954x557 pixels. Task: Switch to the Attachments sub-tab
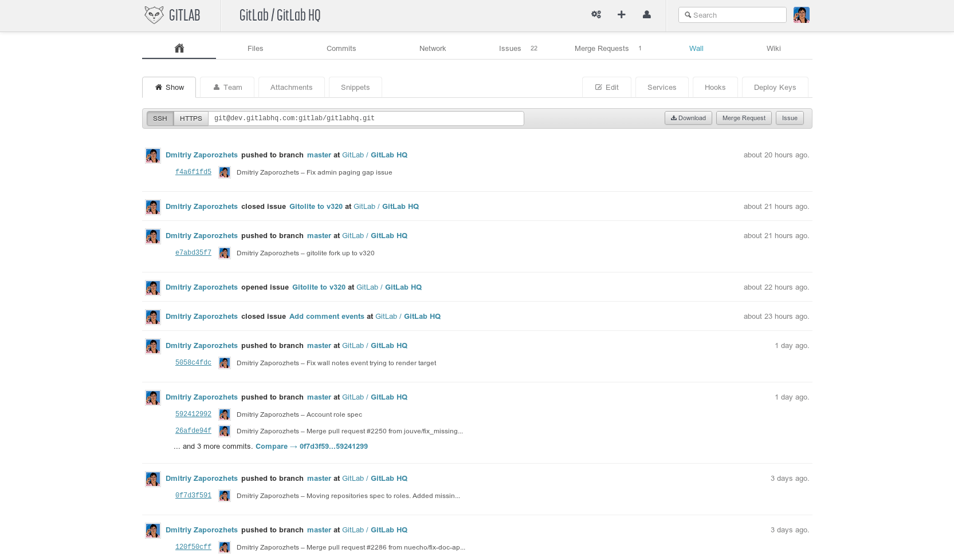pyautogui.click(x=291, y=88)
